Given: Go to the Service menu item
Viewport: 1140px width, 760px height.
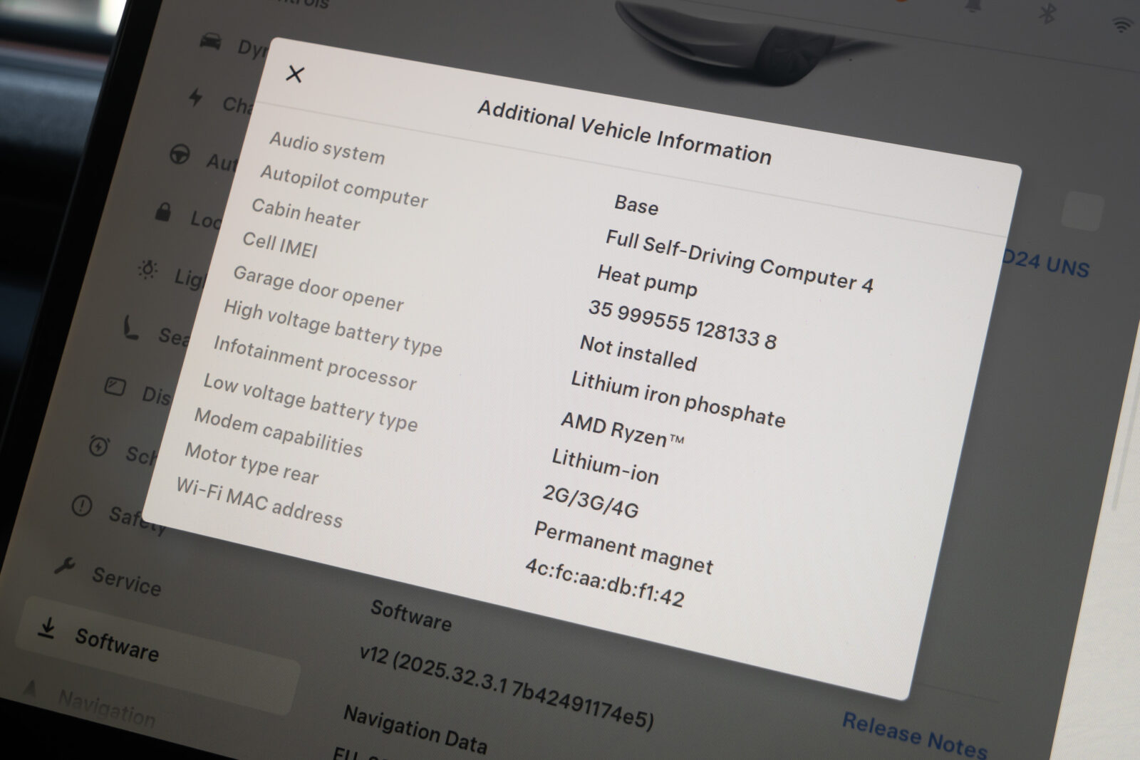Looking at the screenshot, I should click(x=127, y=581).
